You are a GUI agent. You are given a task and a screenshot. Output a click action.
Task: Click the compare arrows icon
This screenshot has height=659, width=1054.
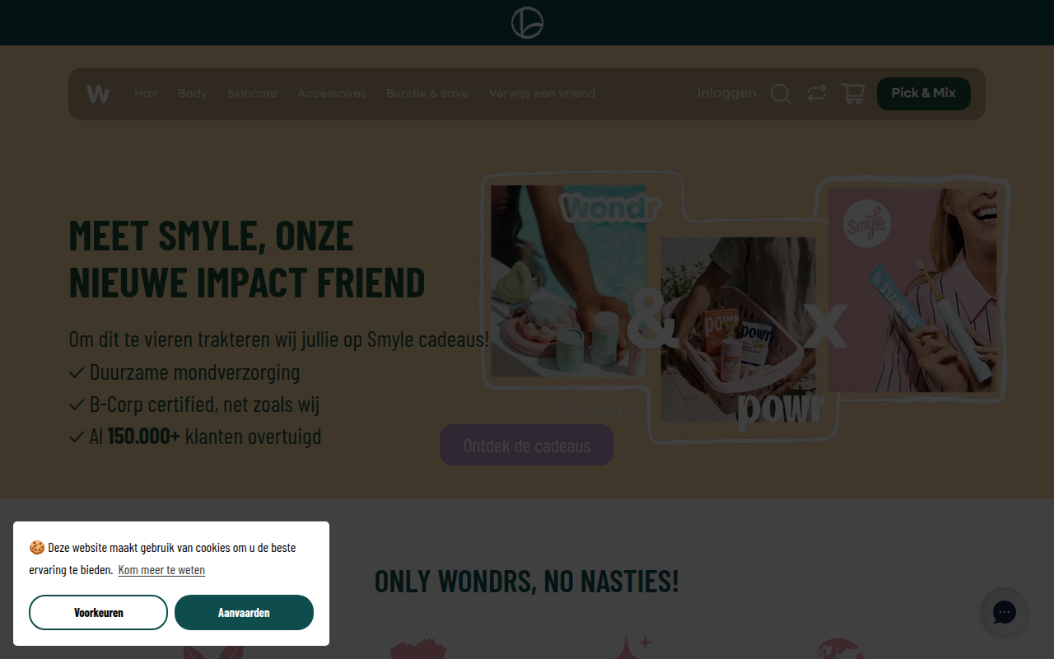[817, 94]
